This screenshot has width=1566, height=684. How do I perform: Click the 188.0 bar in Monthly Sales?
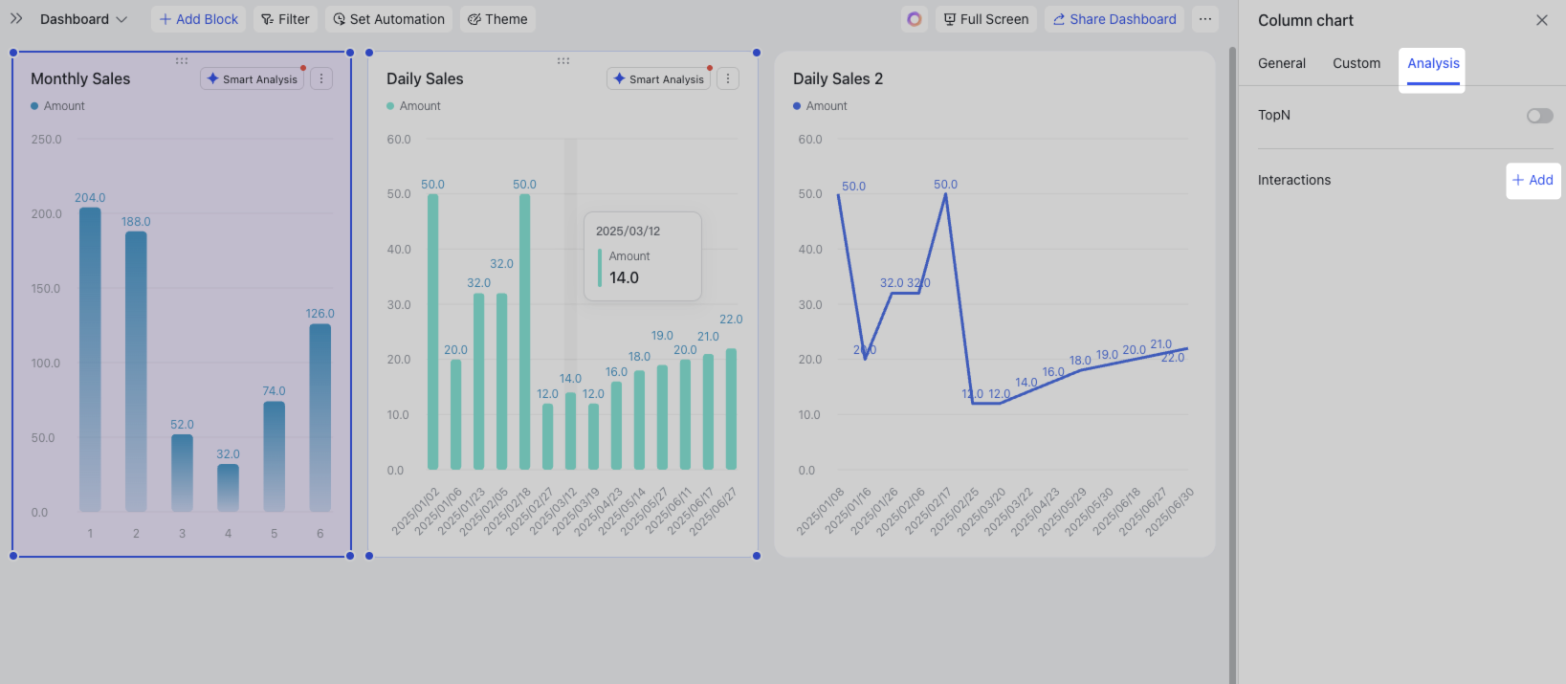click(x=136, y=371)
